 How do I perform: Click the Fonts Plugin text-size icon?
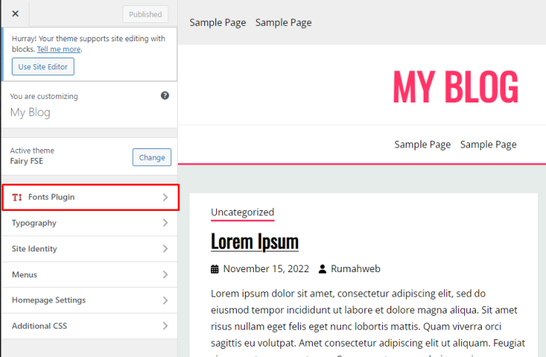(17, 197)
